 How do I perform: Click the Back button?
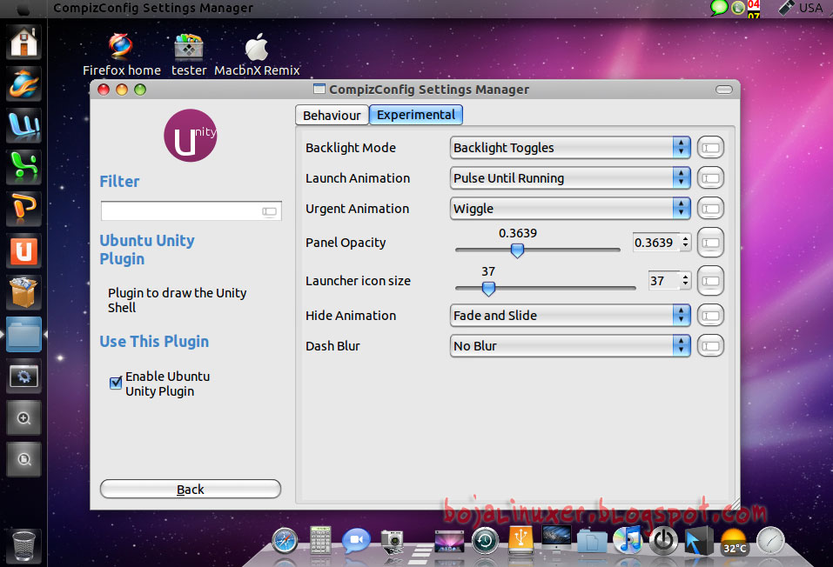pos(190,490)
